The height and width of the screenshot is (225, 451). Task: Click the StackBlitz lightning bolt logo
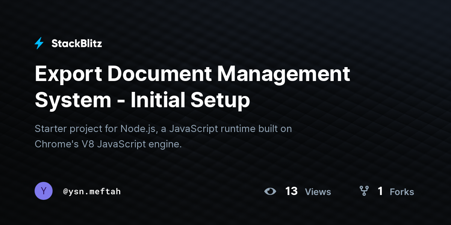(x=39, y=43)
